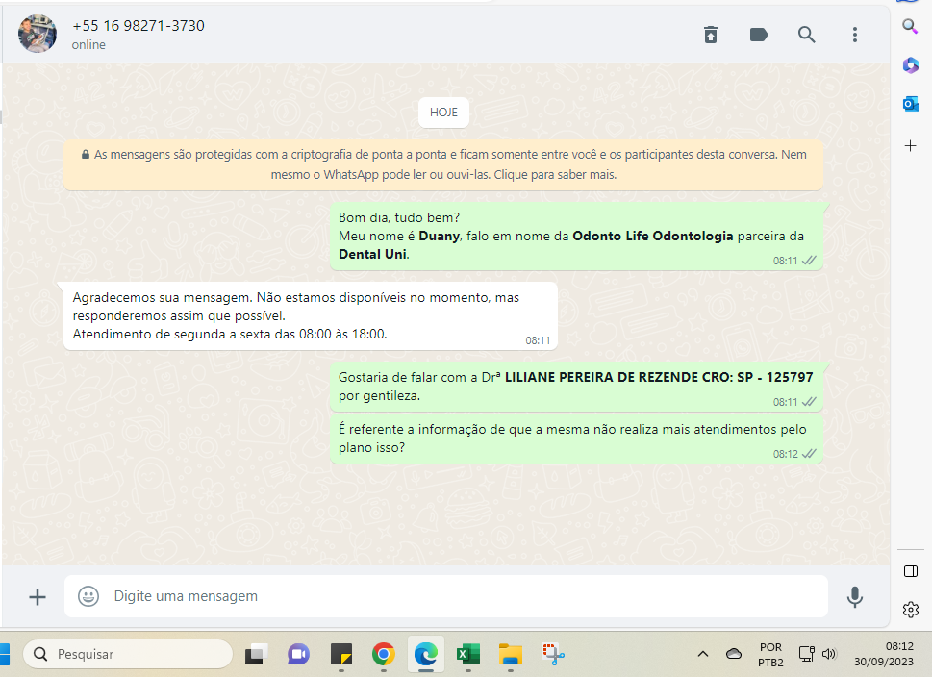Open the label tag icon in chat header
This screenshot has width=932, height=677.
coord(759,35)
